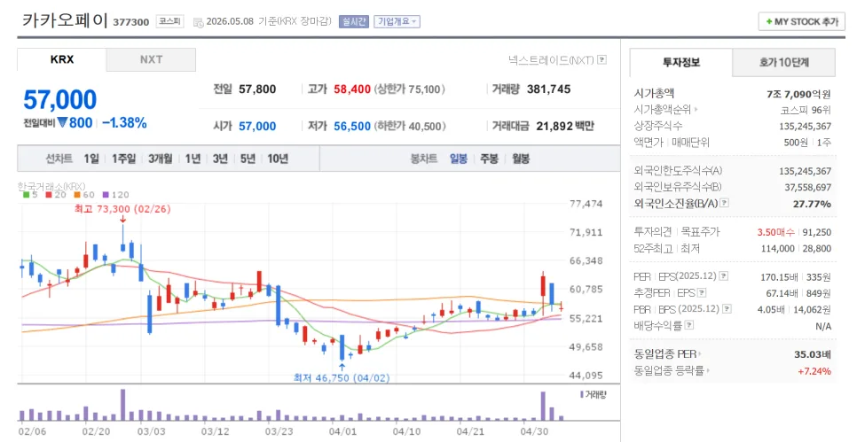Click the help icon beside 배당수익률
Image resolution: width=857 pixels, height=442 pixels.
(689, 325)
